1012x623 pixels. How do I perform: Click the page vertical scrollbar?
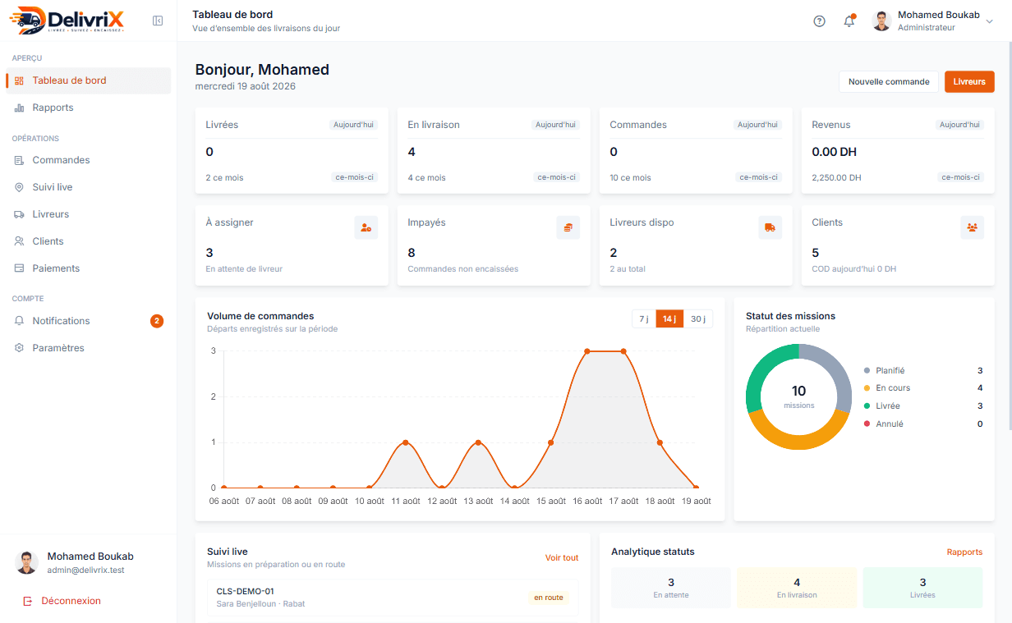[1009, 238]
